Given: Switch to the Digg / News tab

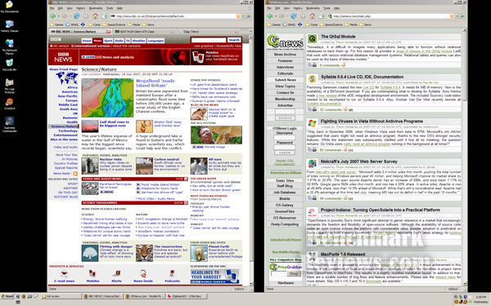Looking at the screenshot, I should tap(191, 32).
